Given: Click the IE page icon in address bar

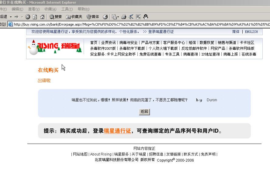Looking at the screenshot, I should click(x=11, y=24).
